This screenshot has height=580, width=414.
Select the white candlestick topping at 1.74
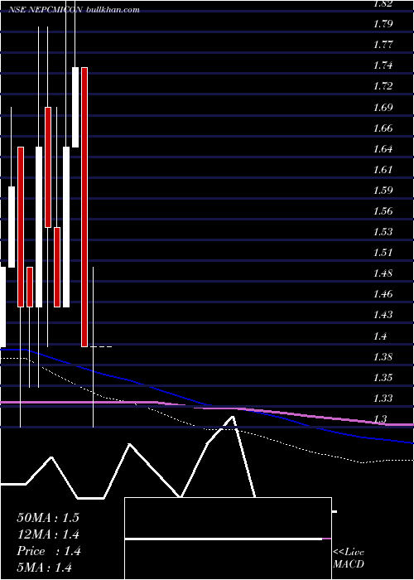coord(75,107)
